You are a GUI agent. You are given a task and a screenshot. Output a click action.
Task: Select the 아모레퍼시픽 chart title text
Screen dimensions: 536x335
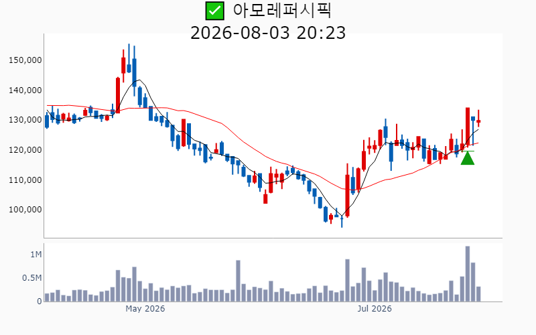282,10
